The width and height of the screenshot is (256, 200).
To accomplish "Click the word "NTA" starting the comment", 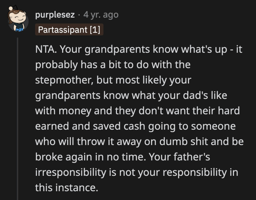I will point(44,51).
